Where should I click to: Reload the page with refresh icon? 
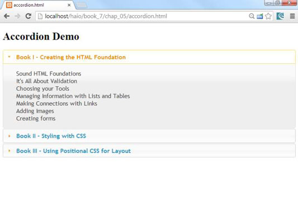coord(29,16)
